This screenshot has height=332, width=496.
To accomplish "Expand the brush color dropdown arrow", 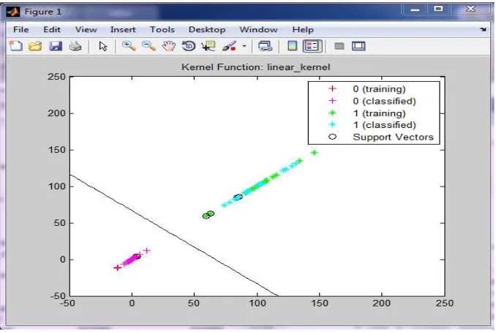I will 244,46.
